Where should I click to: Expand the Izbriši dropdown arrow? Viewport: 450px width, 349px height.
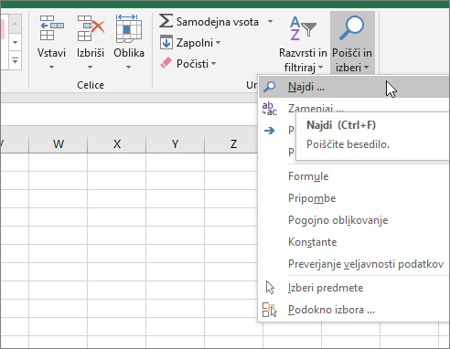click(x=90, y=67)
